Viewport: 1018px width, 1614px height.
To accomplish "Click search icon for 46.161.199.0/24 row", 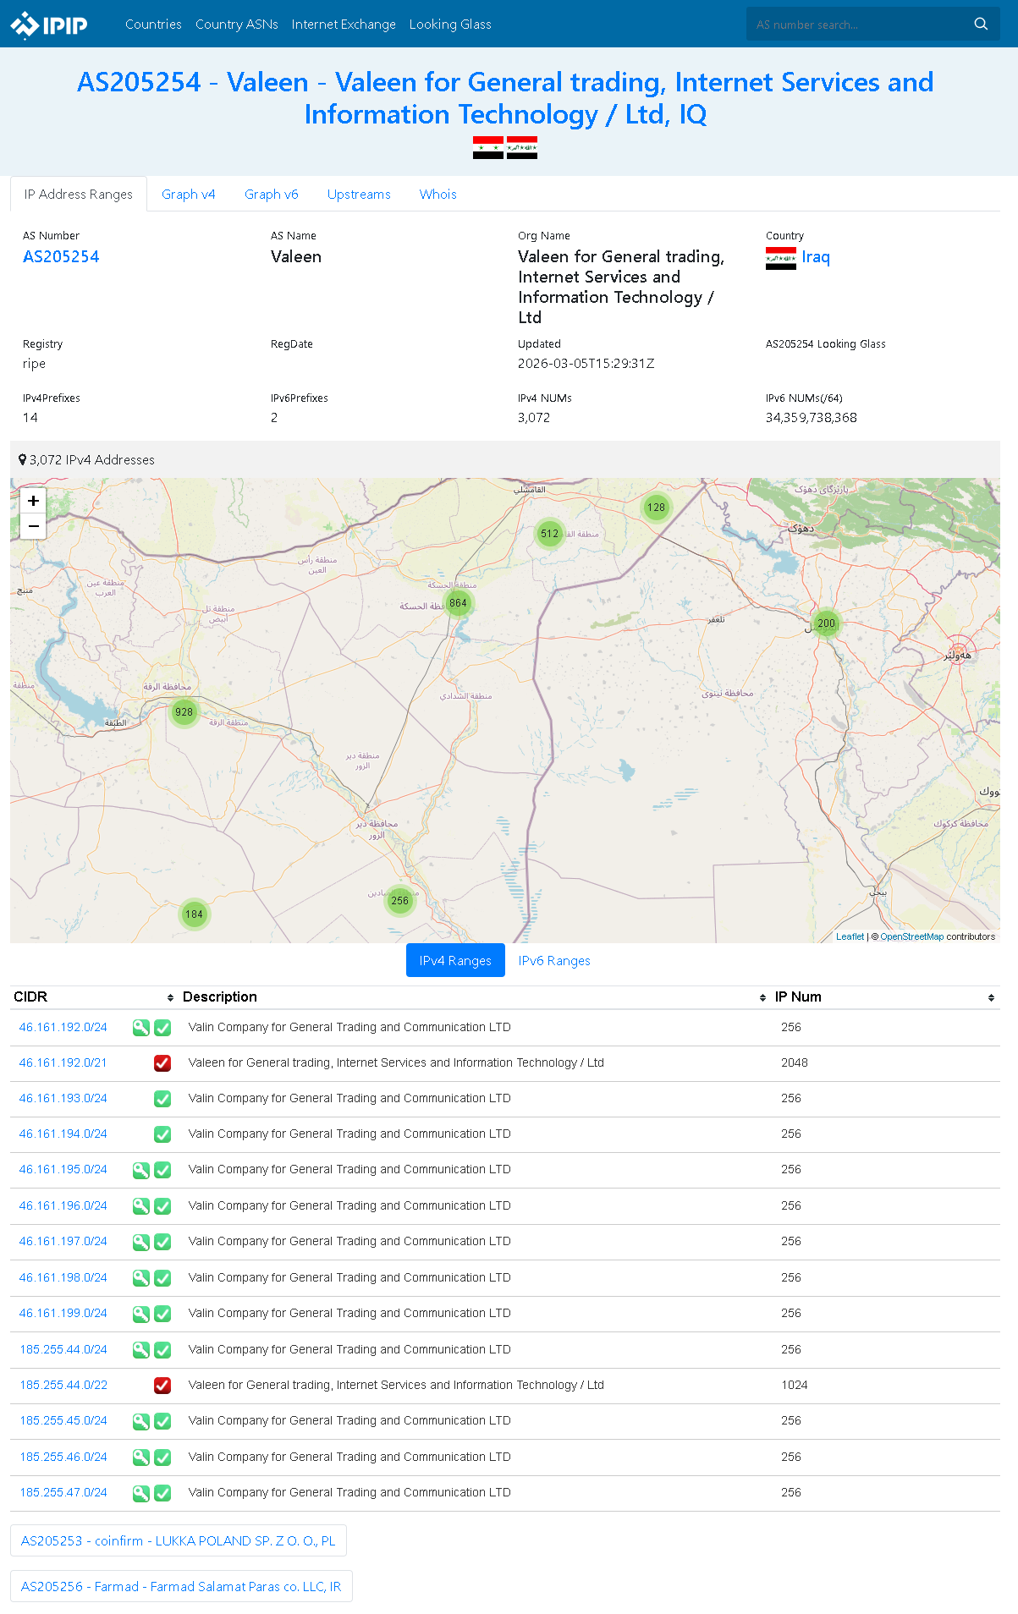I will 141,1314.
